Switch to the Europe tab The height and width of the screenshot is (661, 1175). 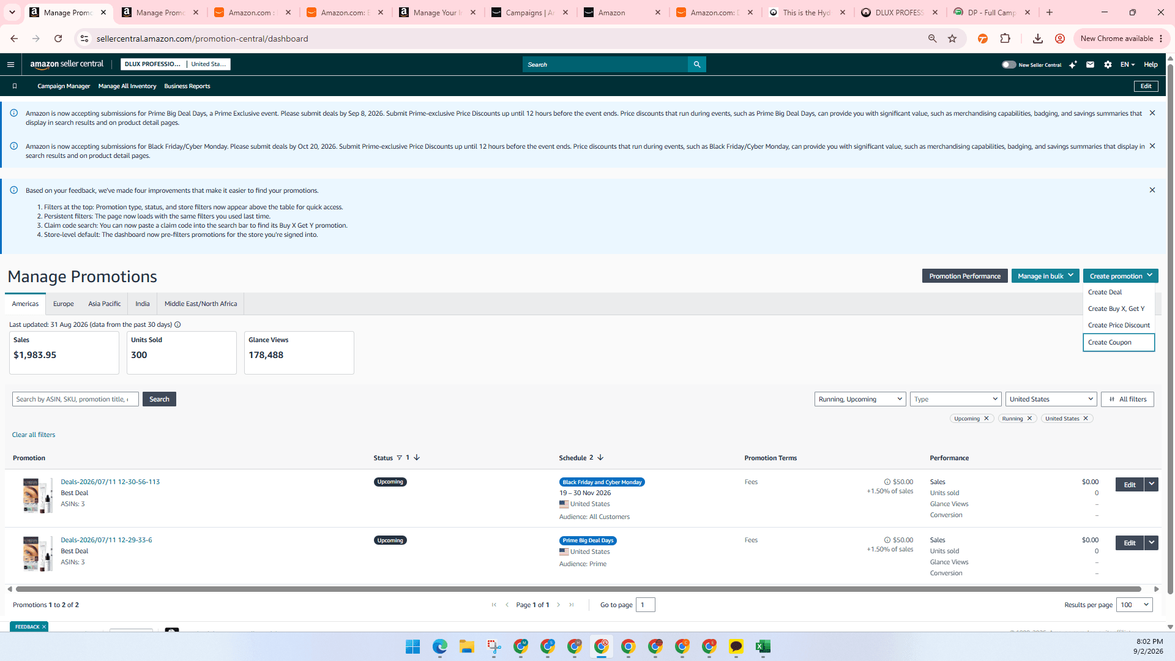(x=63, y=304)
